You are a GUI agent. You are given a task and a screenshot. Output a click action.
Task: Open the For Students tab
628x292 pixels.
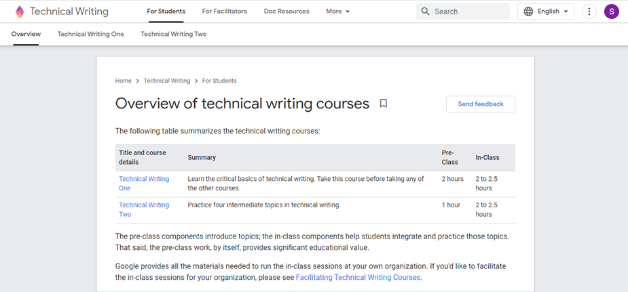166,12
